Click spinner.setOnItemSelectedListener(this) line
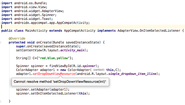The image size is (185, 105). 53,93
